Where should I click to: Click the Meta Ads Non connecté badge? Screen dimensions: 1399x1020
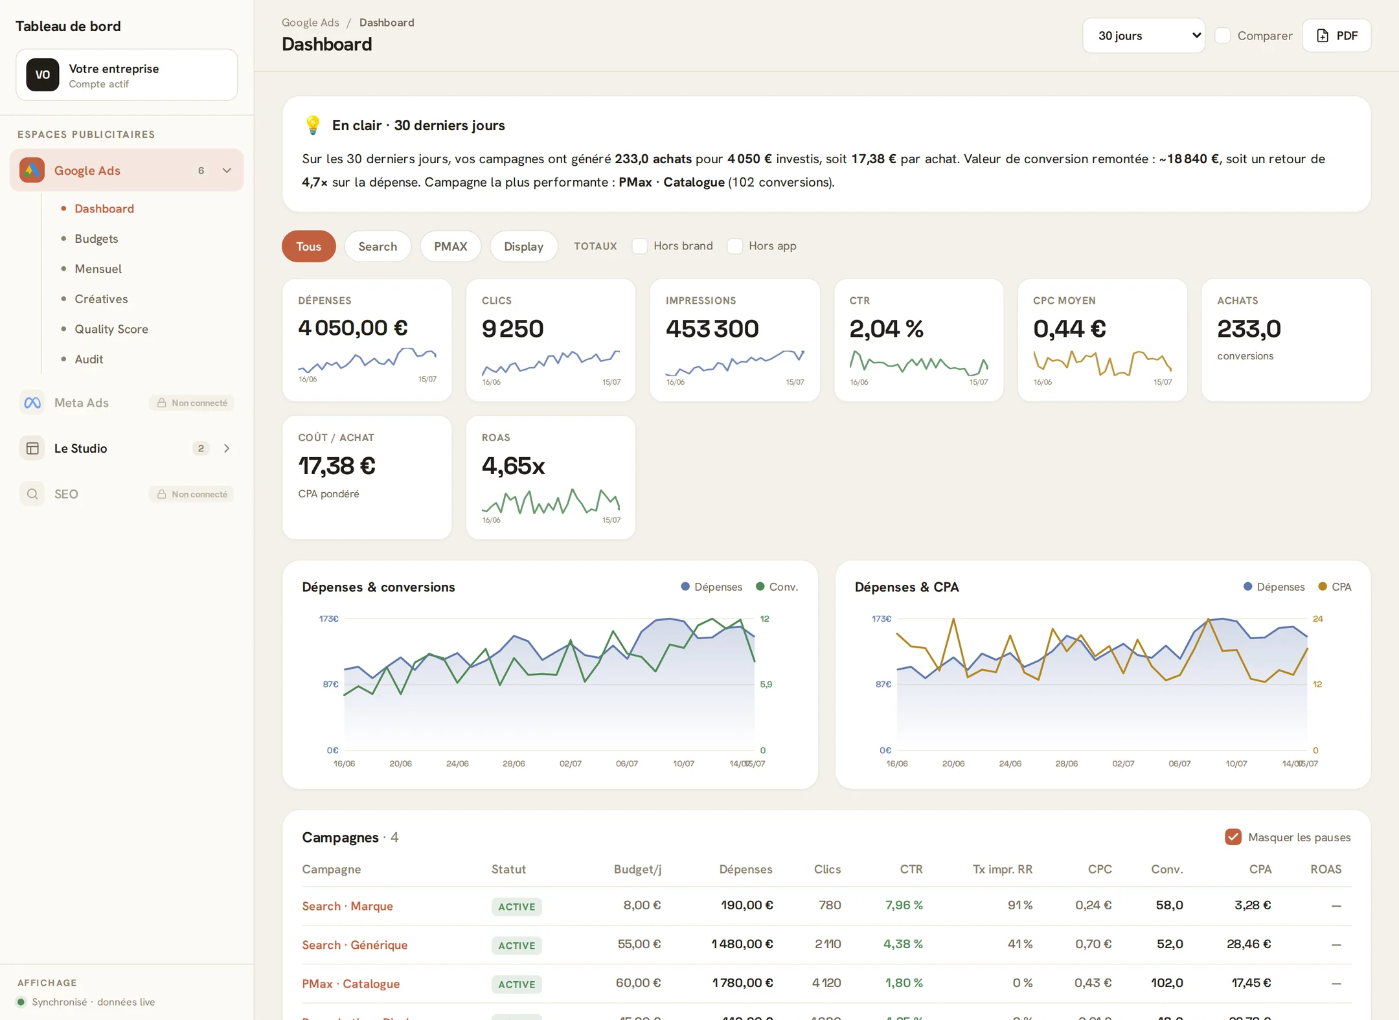pos(192,403)
